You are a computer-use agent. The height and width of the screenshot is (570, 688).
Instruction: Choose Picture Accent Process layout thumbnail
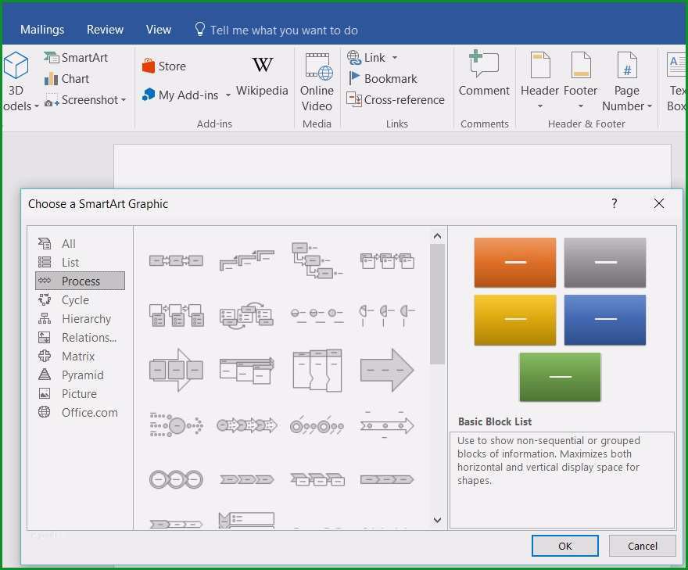pos(176,314)
